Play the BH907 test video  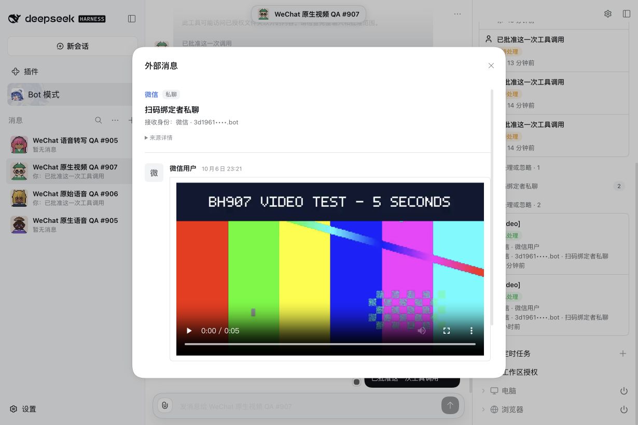(x=189, y=331)
